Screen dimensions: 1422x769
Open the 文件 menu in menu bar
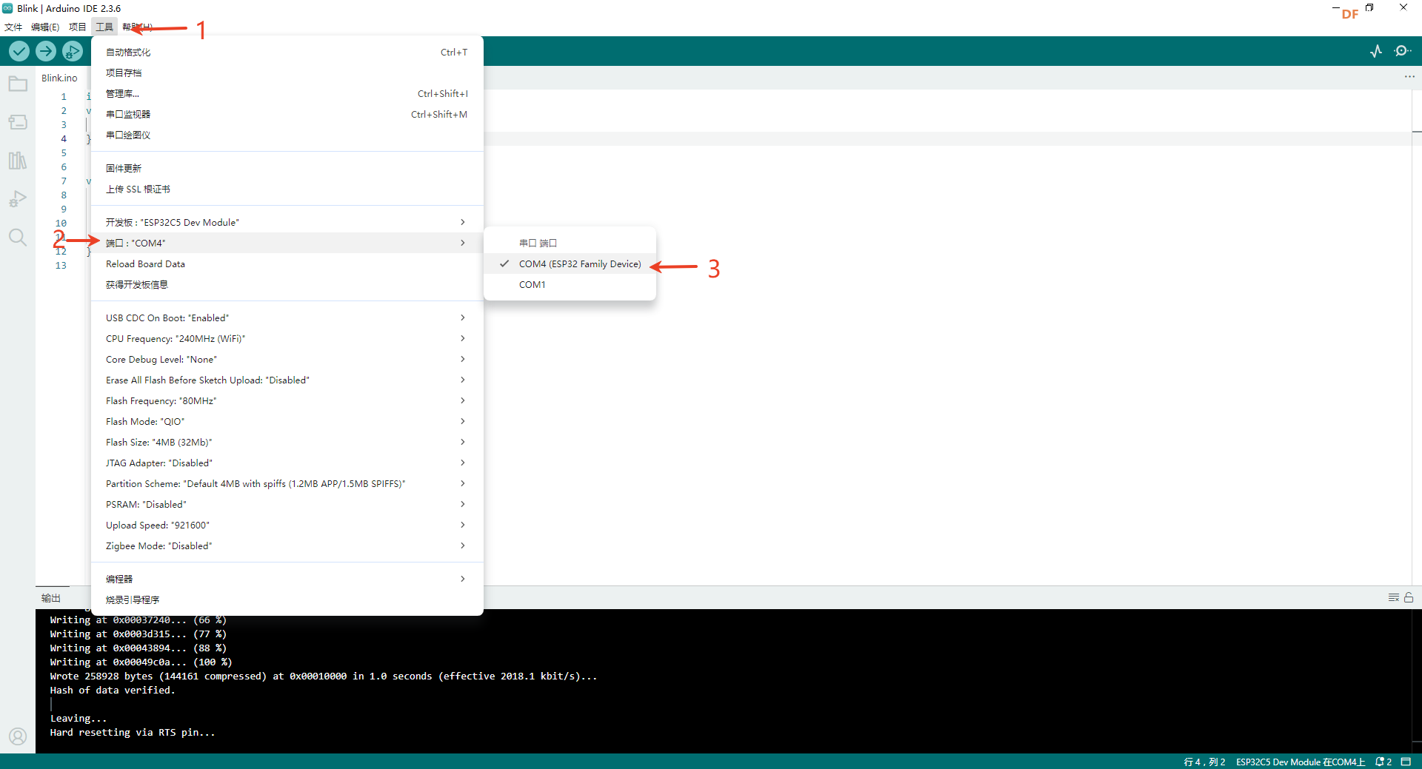point(13,27)
